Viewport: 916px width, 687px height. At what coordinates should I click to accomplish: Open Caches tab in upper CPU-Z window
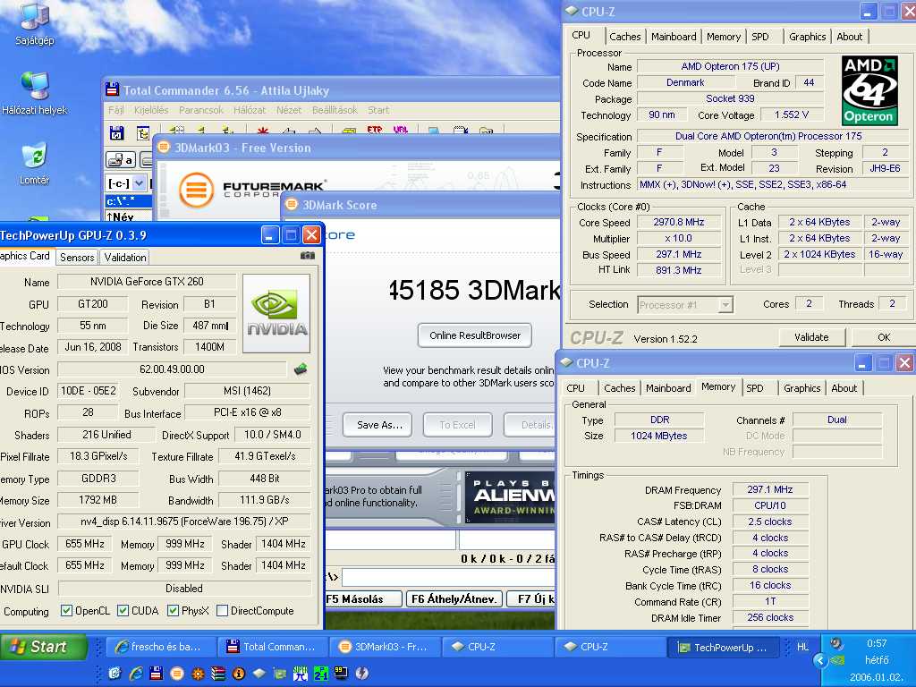[x=624, y=37]
